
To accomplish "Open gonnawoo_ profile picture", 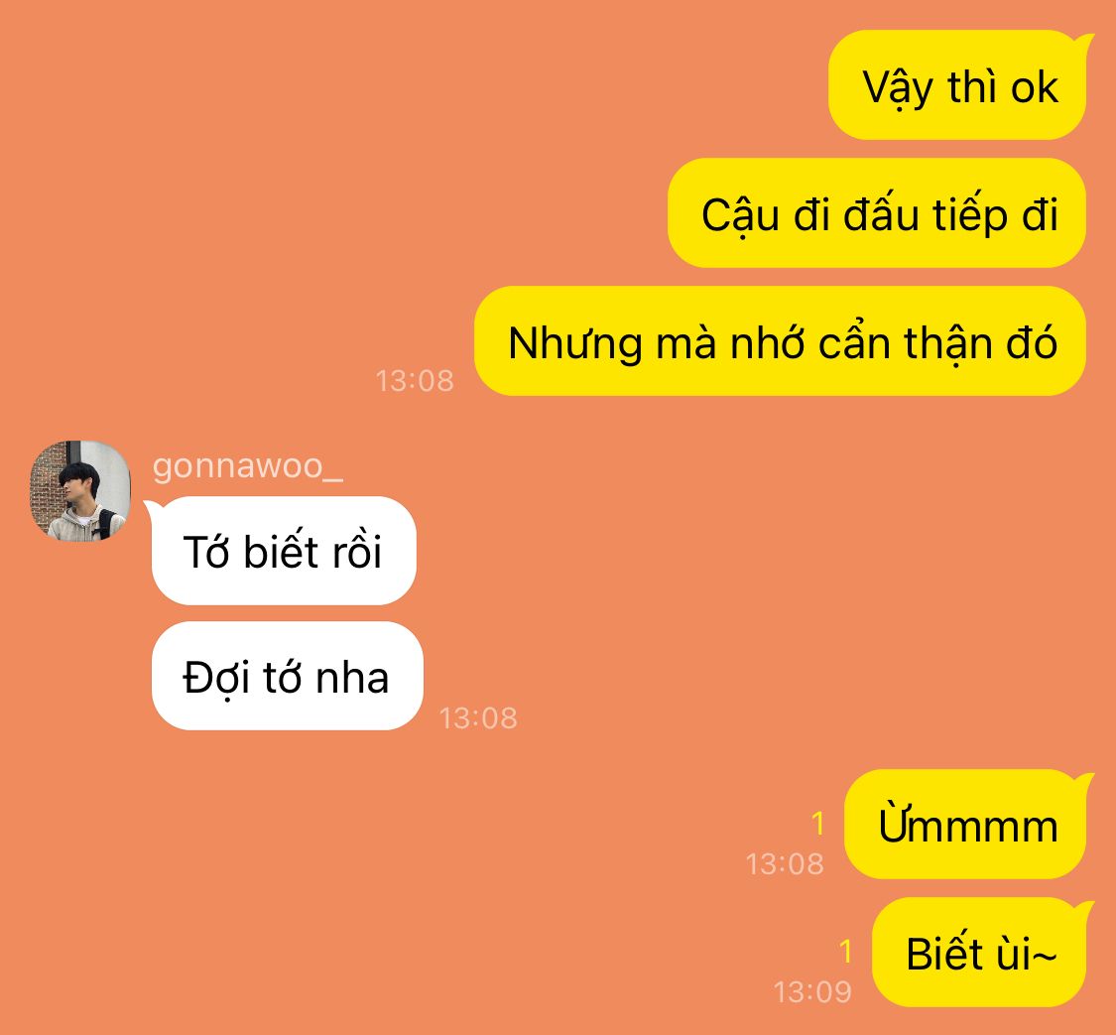I will [79, 491].
